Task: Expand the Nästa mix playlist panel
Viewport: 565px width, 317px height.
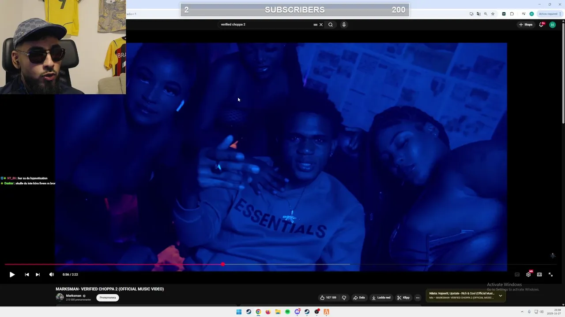Action: coord(500,295)
